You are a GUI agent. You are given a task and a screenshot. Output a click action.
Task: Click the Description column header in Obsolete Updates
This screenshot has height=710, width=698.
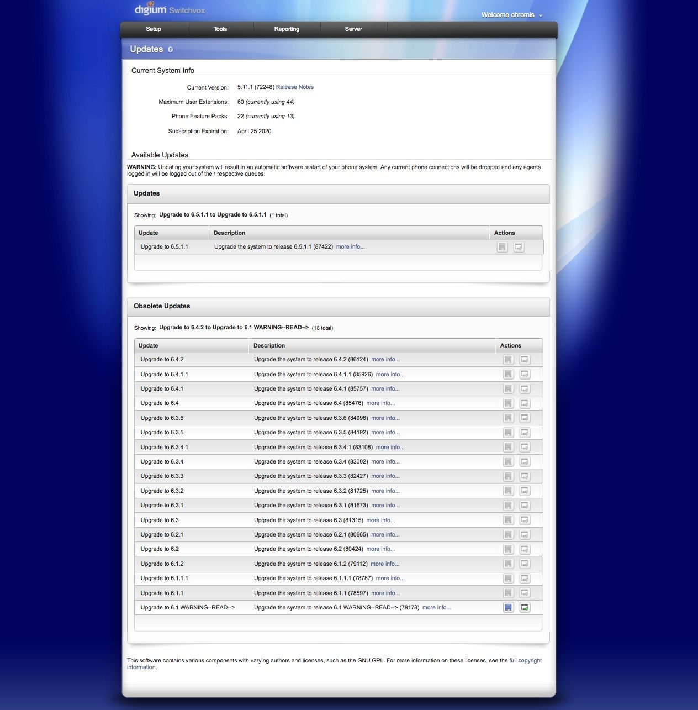click(x=372, y=345)
